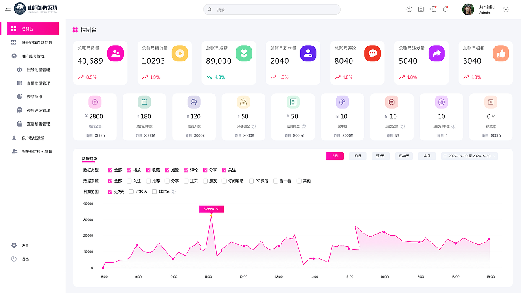Viewport: 521px width, 293px height.
Task: Click the 总账号点赞 heart-hand icon
Action: [244, 53]
